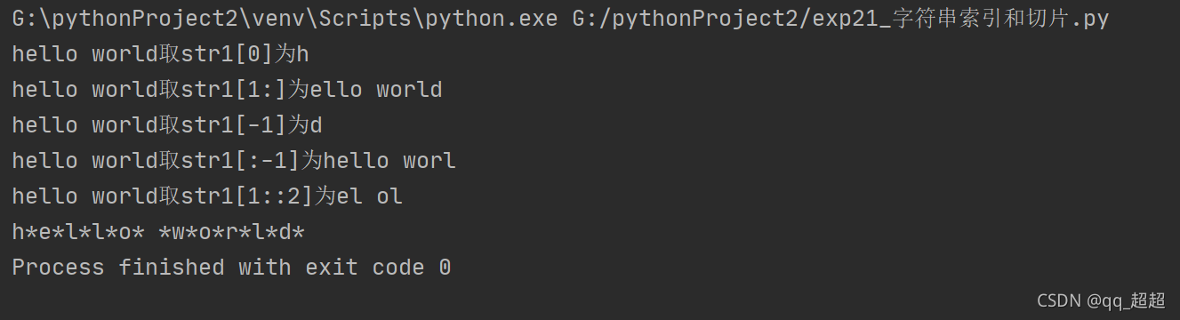Click the result text 'ello world'
Viewport: 1180px width, 320px height.
point(376,90)
